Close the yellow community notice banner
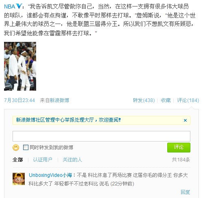This screenshot has width=205, height=198. pyautogui.click(x=185, y=120)
